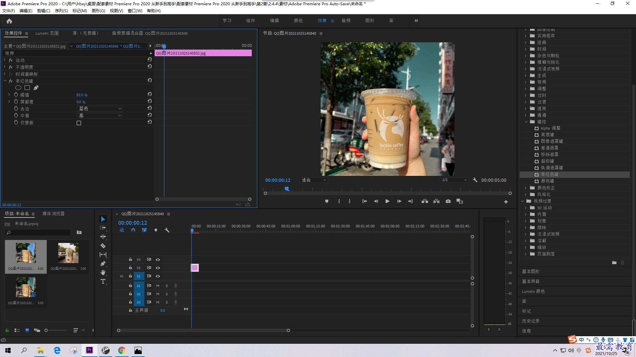This screenshot has height=357, width=636.
Task: Open 窗口(W) menu
Action: click(x=135, y=11)
